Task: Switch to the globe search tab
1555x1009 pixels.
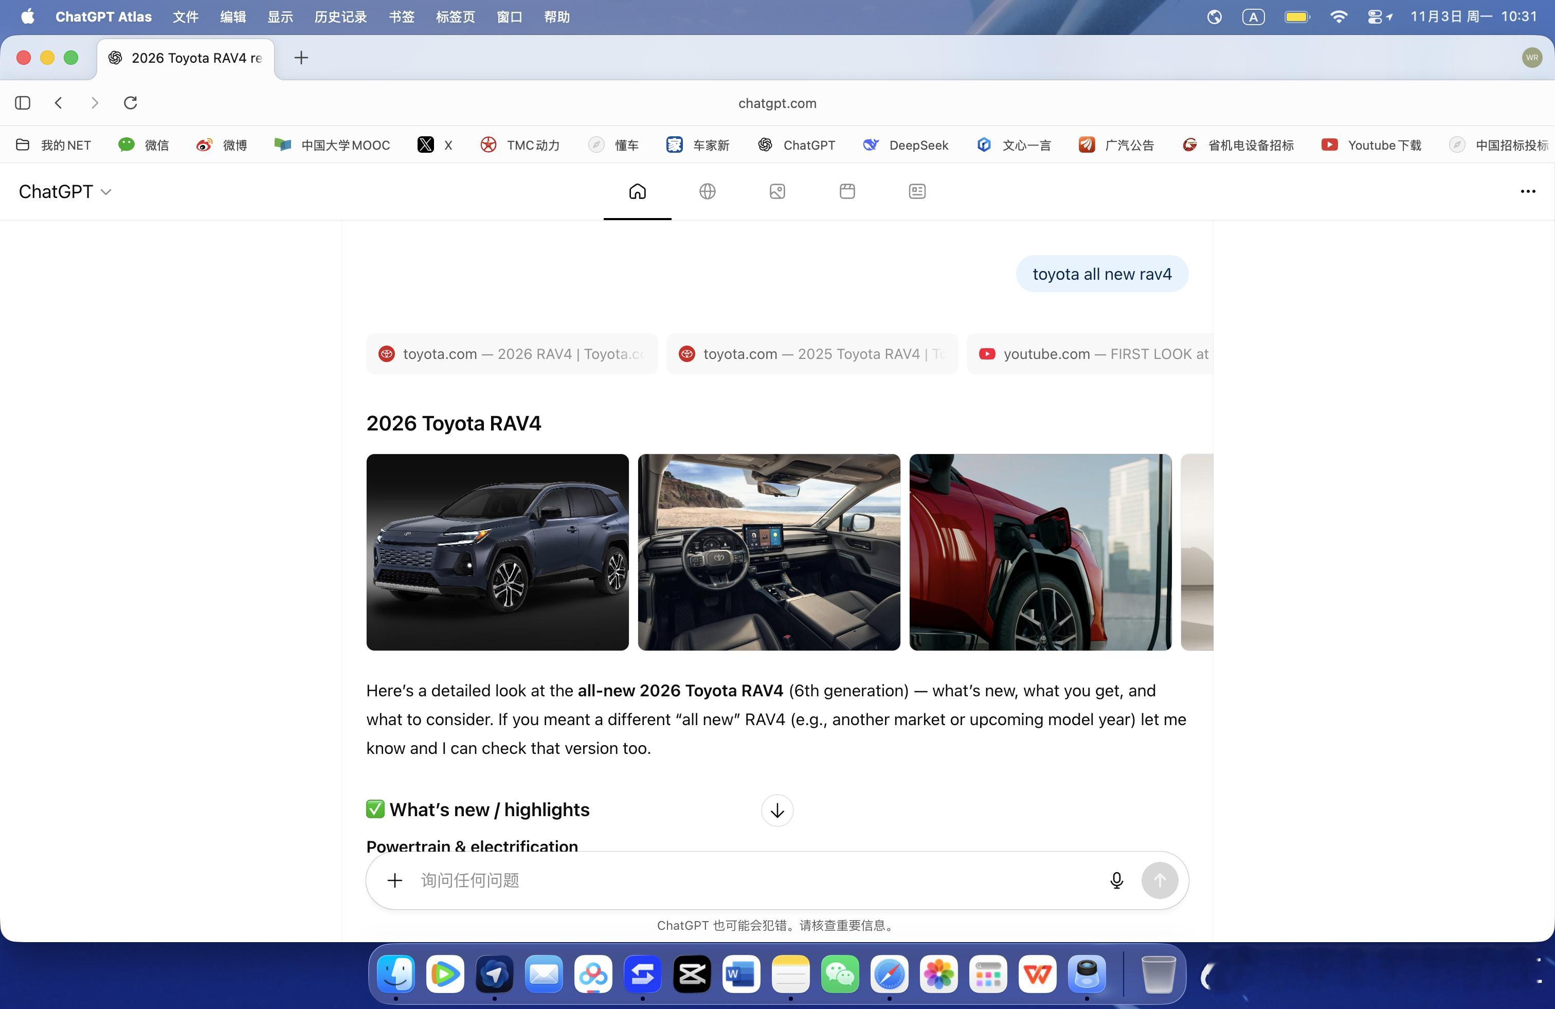Action: [707, 191]
